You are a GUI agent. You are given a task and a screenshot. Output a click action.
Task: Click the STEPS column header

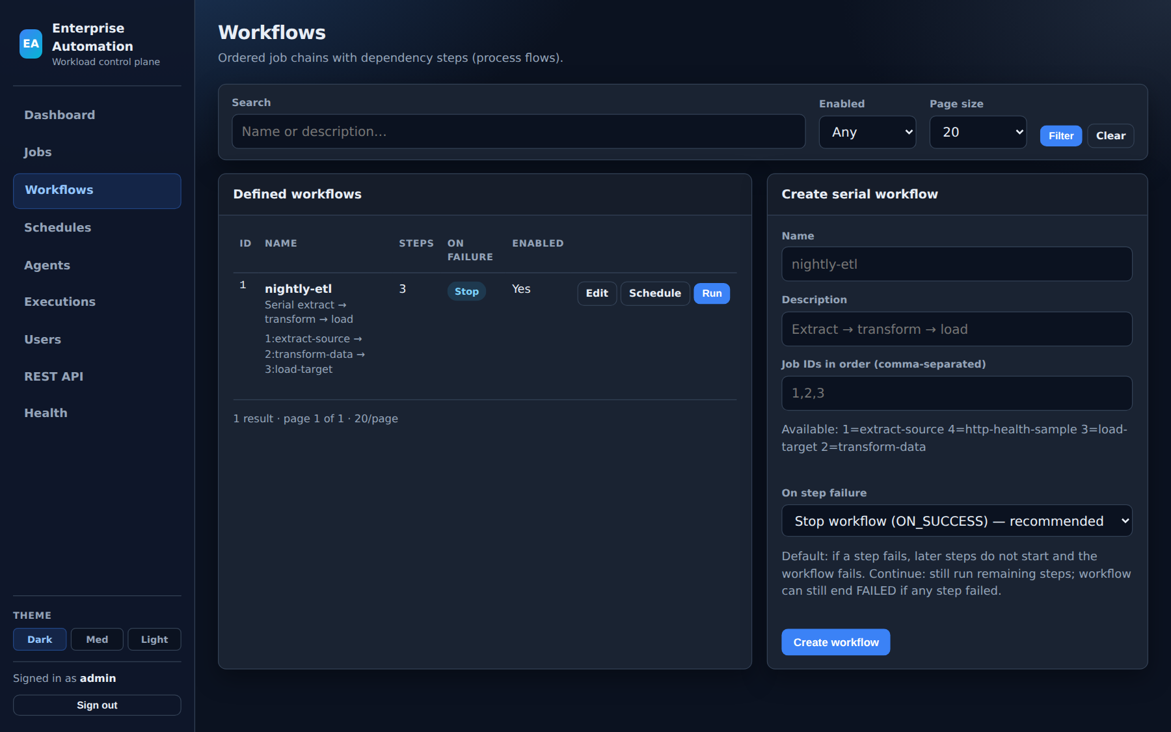point(416,243)
